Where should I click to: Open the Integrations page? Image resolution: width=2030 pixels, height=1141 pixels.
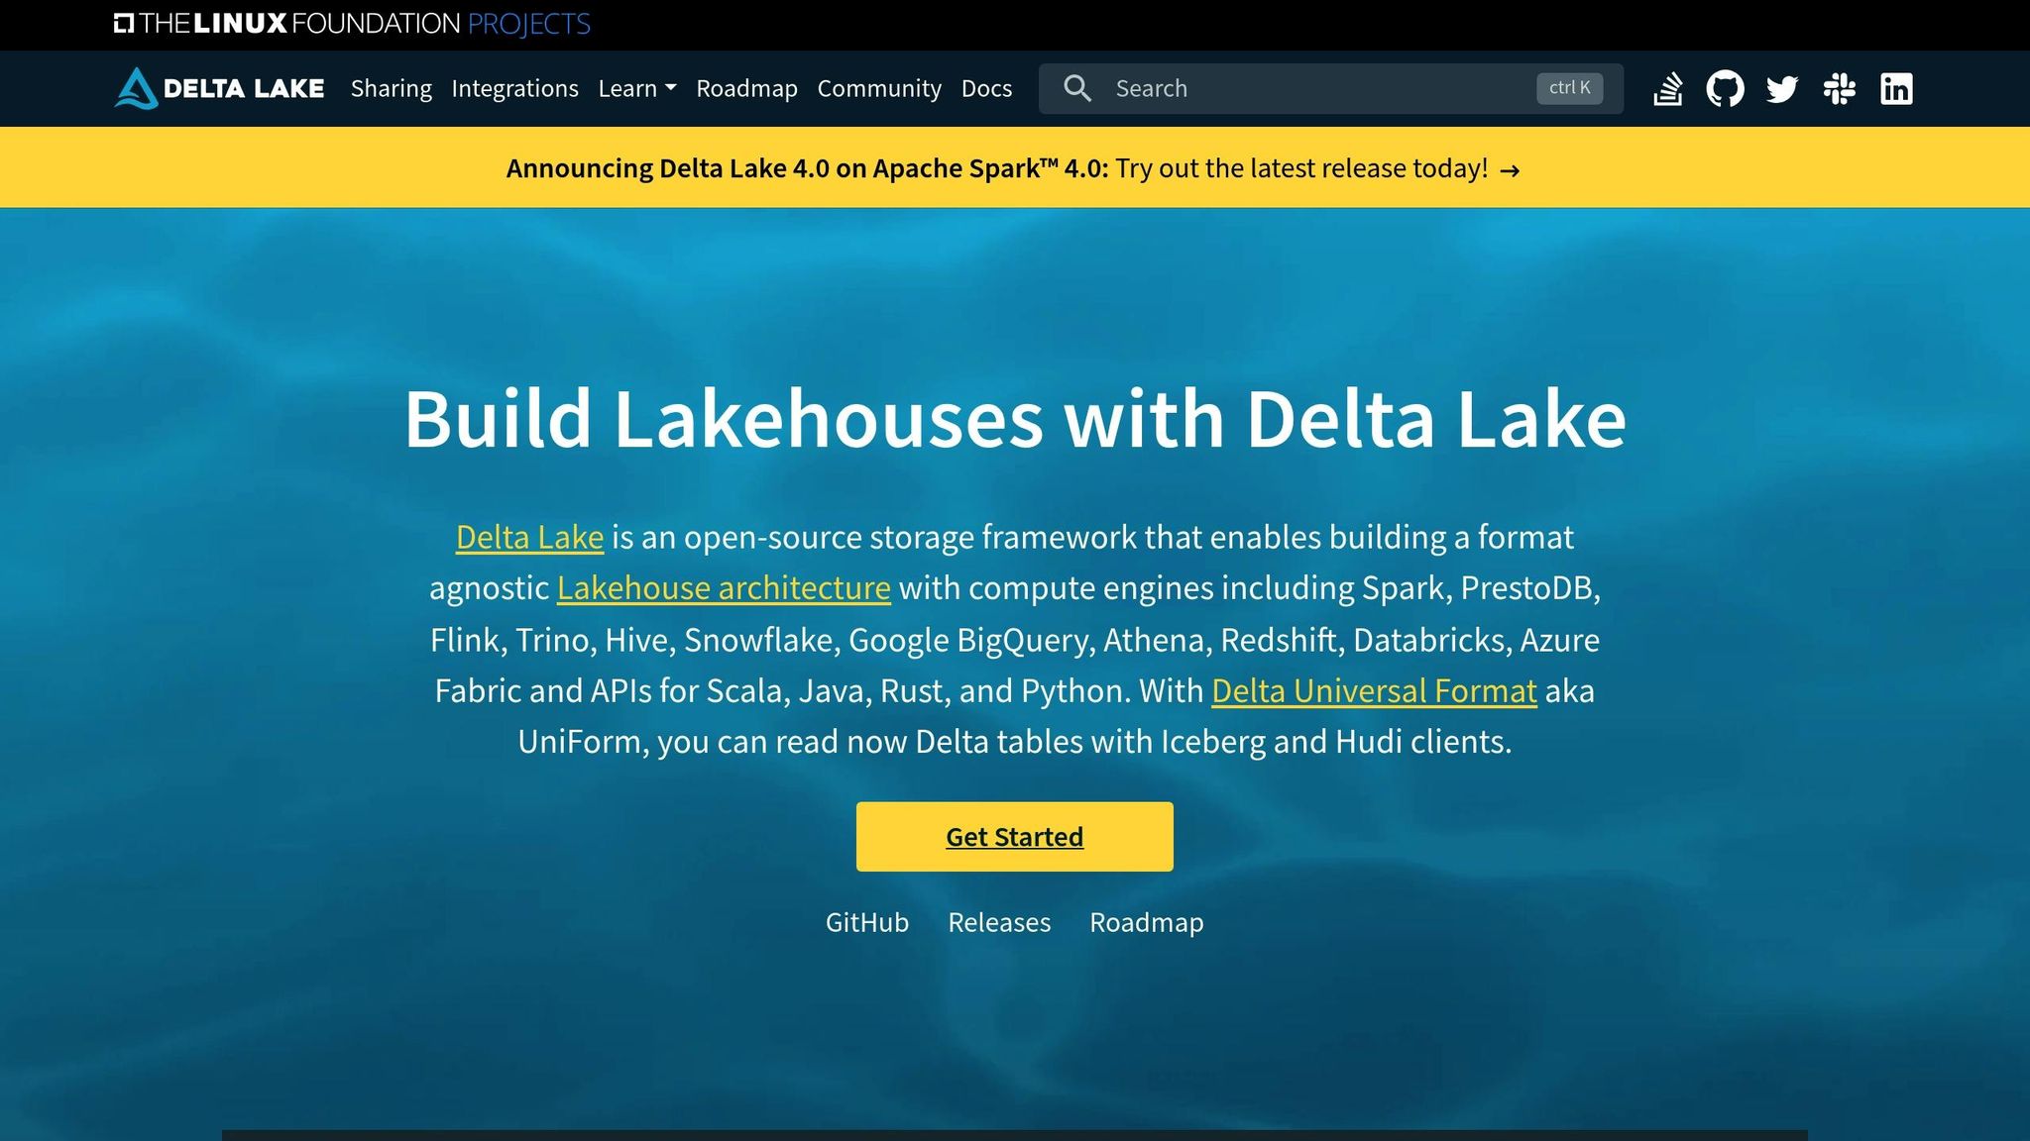[x=515, y=88]
